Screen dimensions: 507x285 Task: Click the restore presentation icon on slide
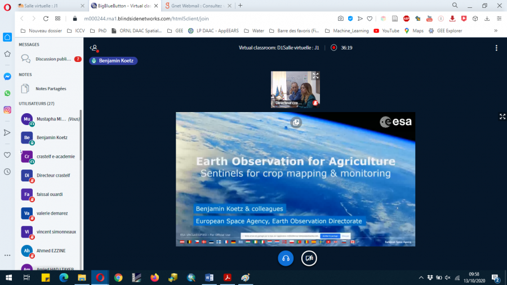(x=296, y=122)
